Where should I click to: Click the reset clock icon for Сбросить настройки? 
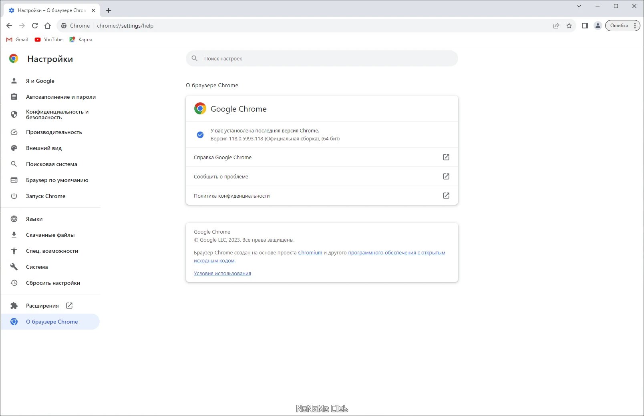coord(14,283)
